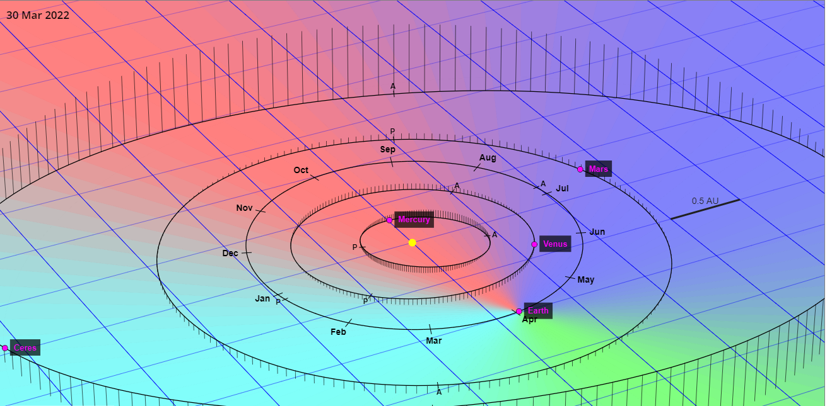Click the magenta dot marking Mercury
Viewport: 832px width, 406px height.
coord(389,220)
